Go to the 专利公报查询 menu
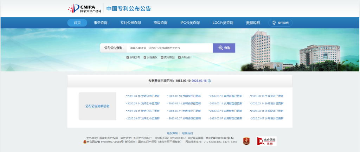The image size is (360, 152). [x=130, y=23]
